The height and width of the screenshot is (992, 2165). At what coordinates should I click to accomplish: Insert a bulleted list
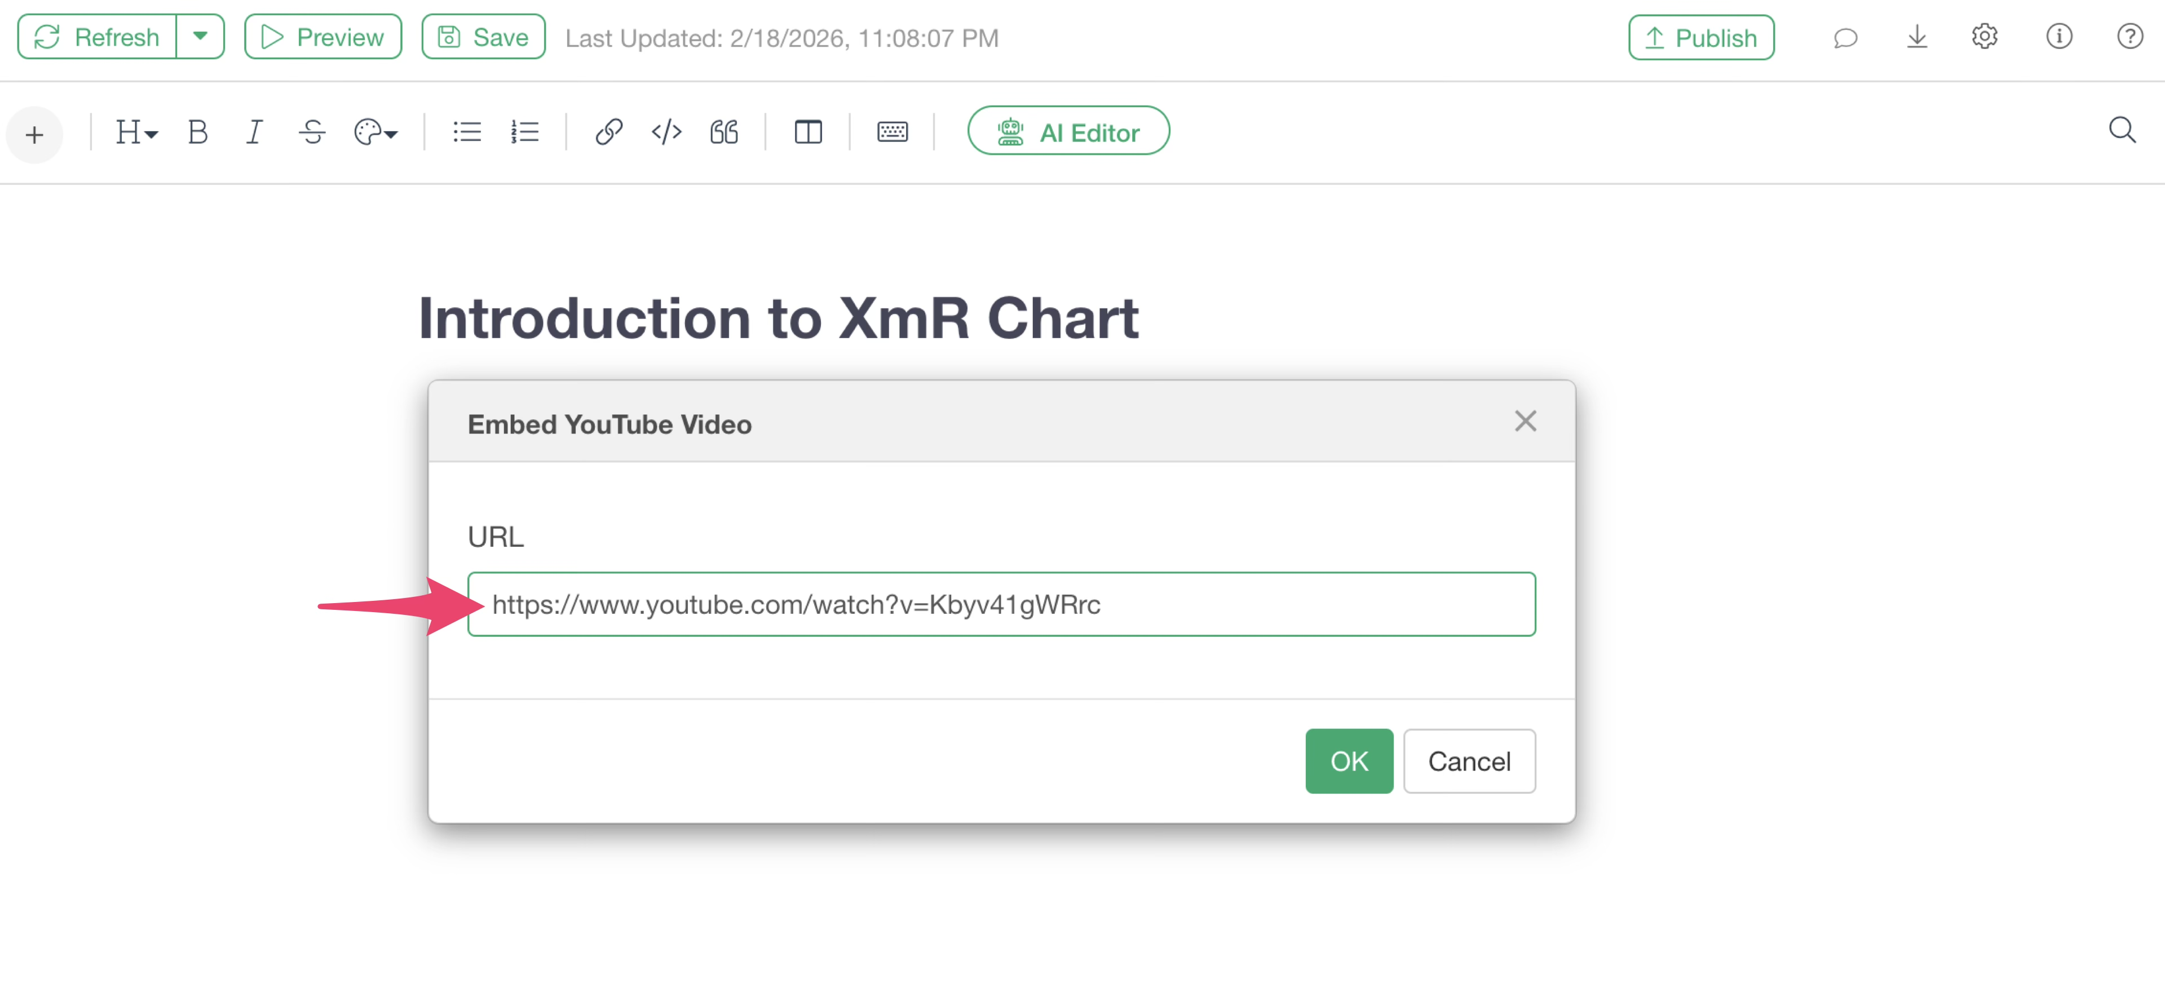coord(466,132)
